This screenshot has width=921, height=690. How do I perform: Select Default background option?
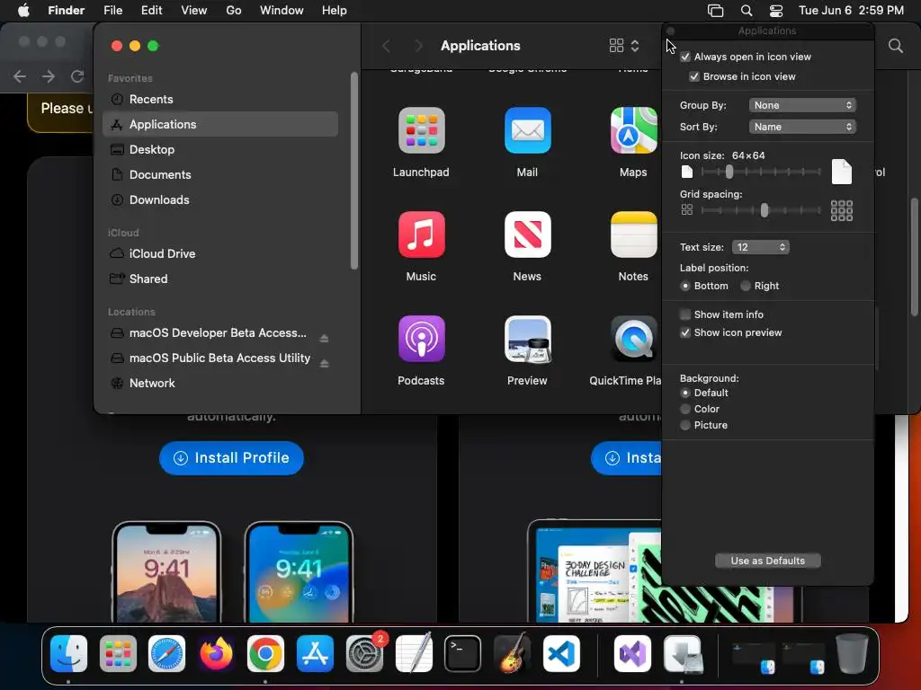coord(684,393)
